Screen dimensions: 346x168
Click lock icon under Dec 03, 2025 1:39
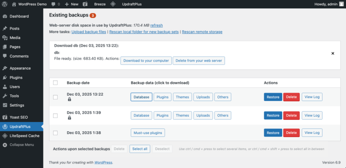(x=69, y=118)
